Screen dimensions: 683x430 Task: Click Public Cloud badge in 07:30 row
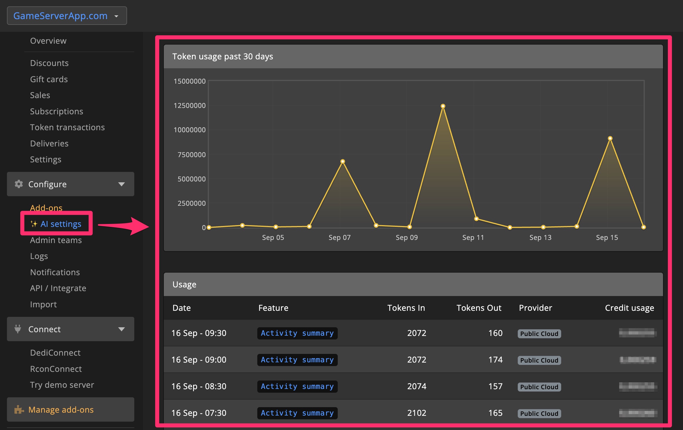point(539,414)
